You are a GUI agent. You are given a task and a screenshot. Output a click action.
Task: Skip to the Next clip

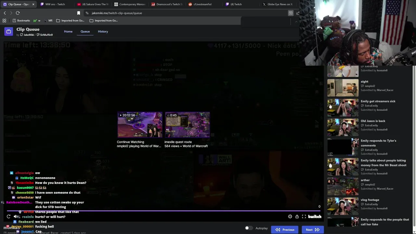[313, 229]
